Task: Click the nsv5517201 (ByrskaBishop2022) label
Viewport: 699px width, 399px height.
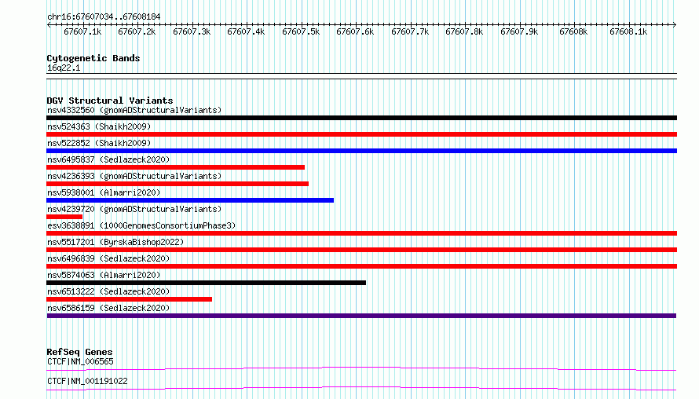Action: click(x=115, y=242)
